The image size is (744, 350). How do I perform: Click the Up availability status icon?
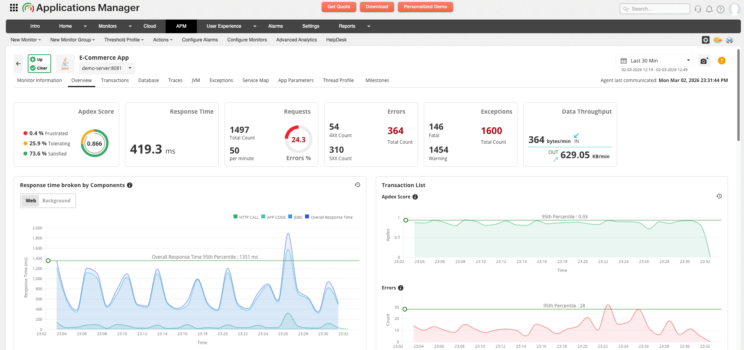pos(33,59)
